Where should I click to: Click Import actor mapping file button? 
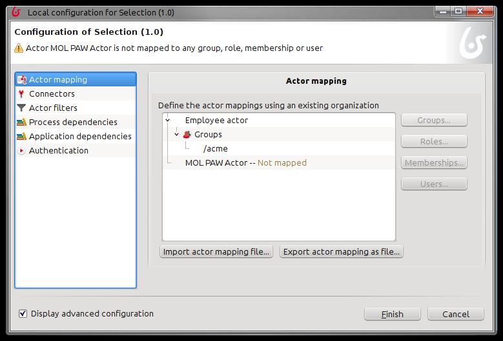pos(216,251)
